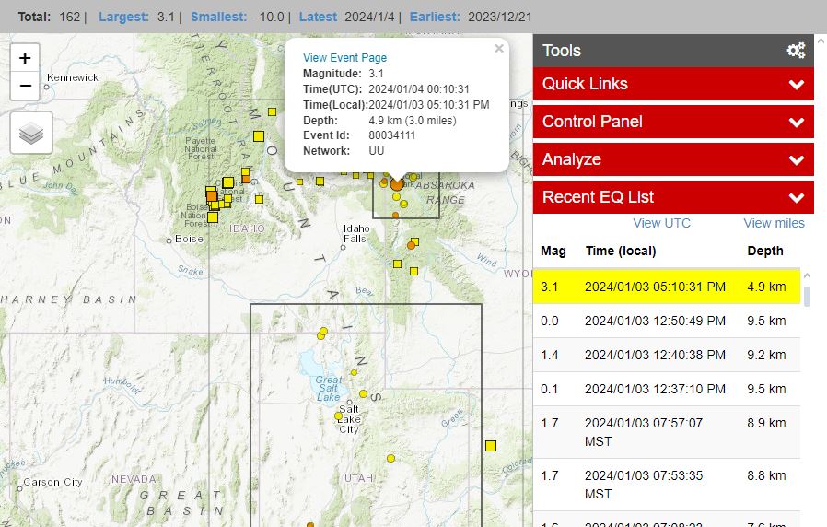Zoom in on the map
The image size is (827, 527).
(25, 58)
